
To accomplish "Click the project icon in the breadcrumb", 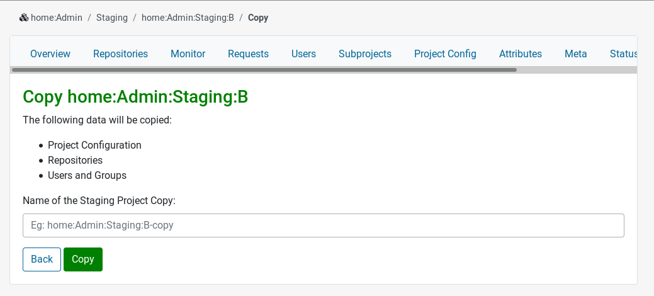I will click(24, 18).
